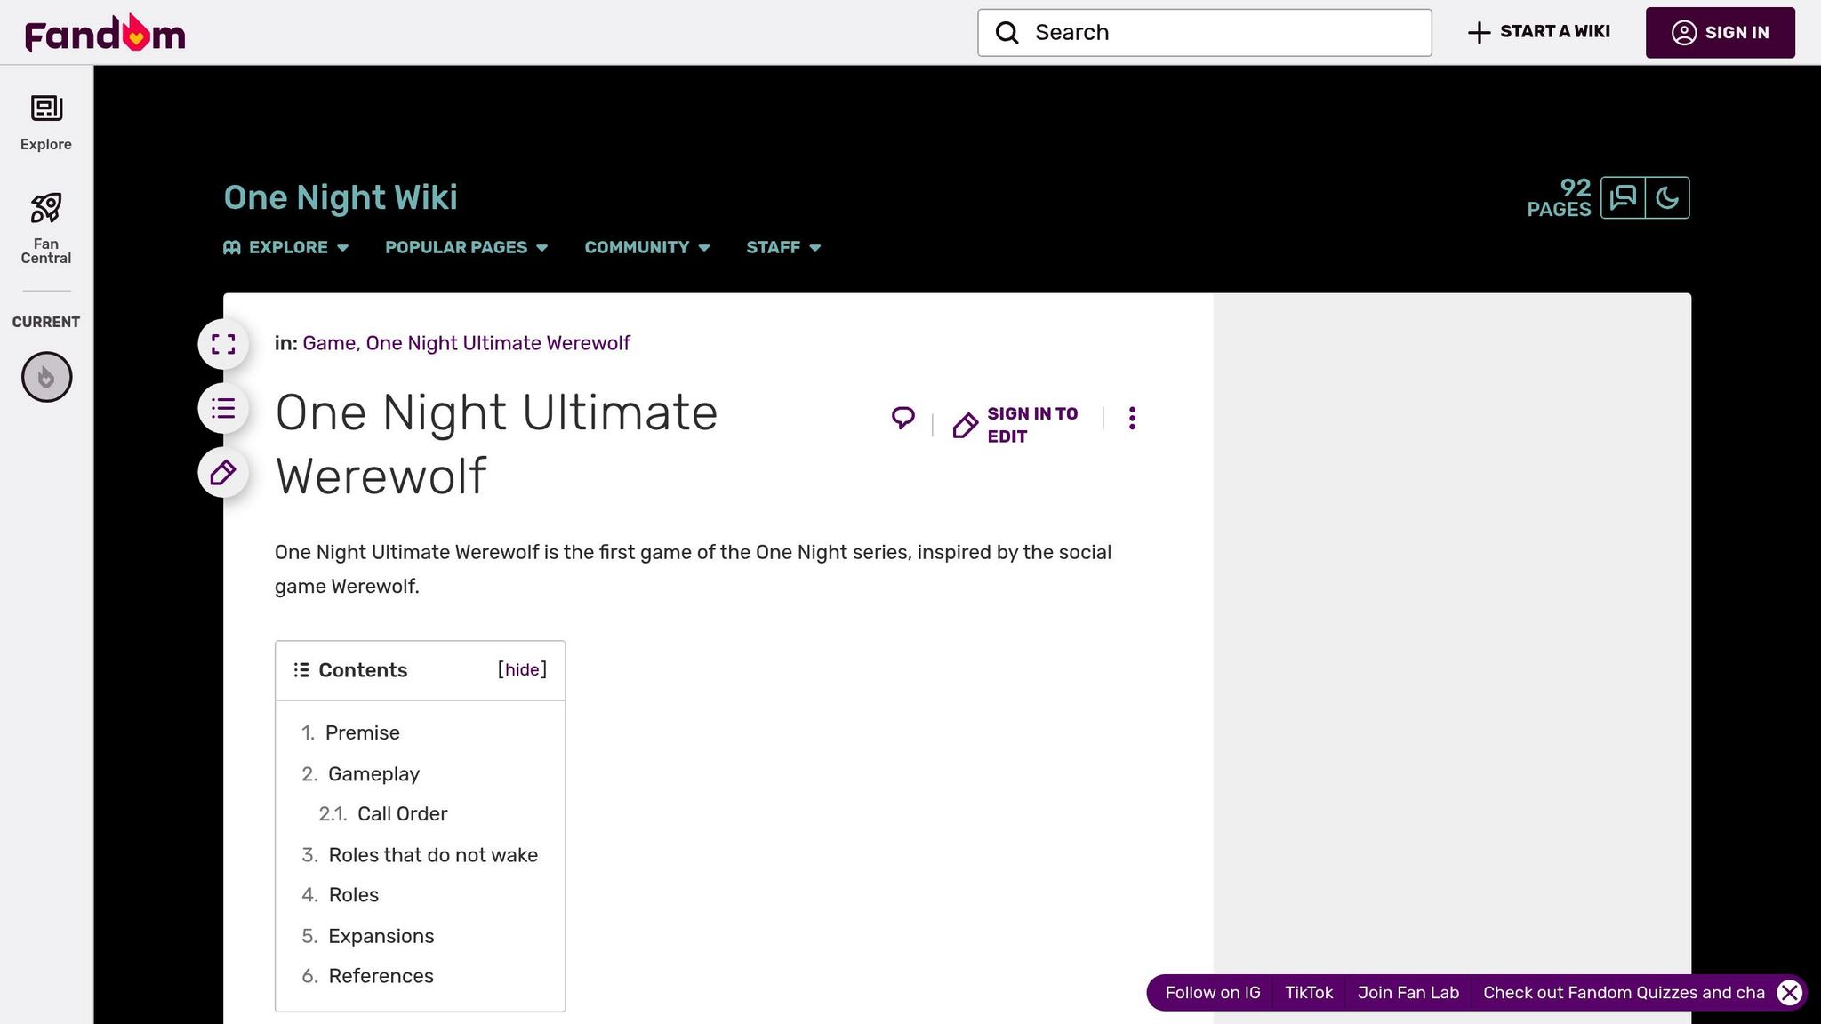
Task: Expand the Popular Pages menu
Action: pyautogui.click(x=466, y=247)
